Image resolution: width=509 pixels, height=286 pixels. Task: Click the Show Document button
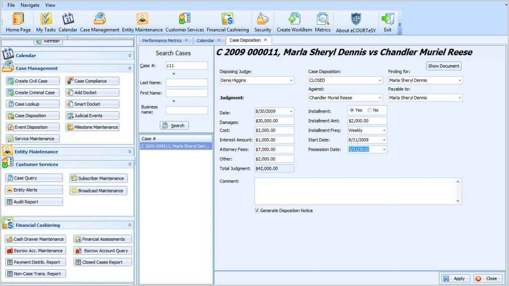point(444,66)
